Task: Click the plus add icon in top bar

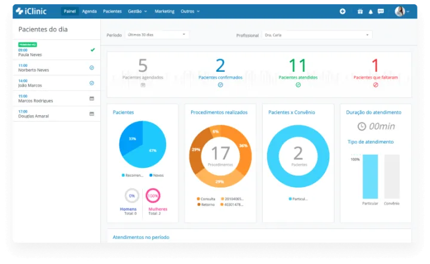Action: pyautogui.click(x=342, y=11)
